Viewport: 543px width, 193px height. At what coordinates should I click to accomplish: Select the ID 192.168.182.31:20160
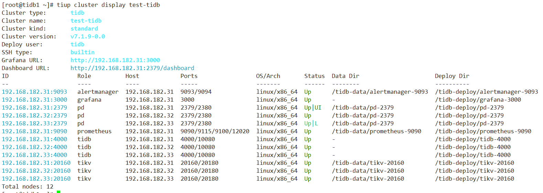tap(36, 163)
